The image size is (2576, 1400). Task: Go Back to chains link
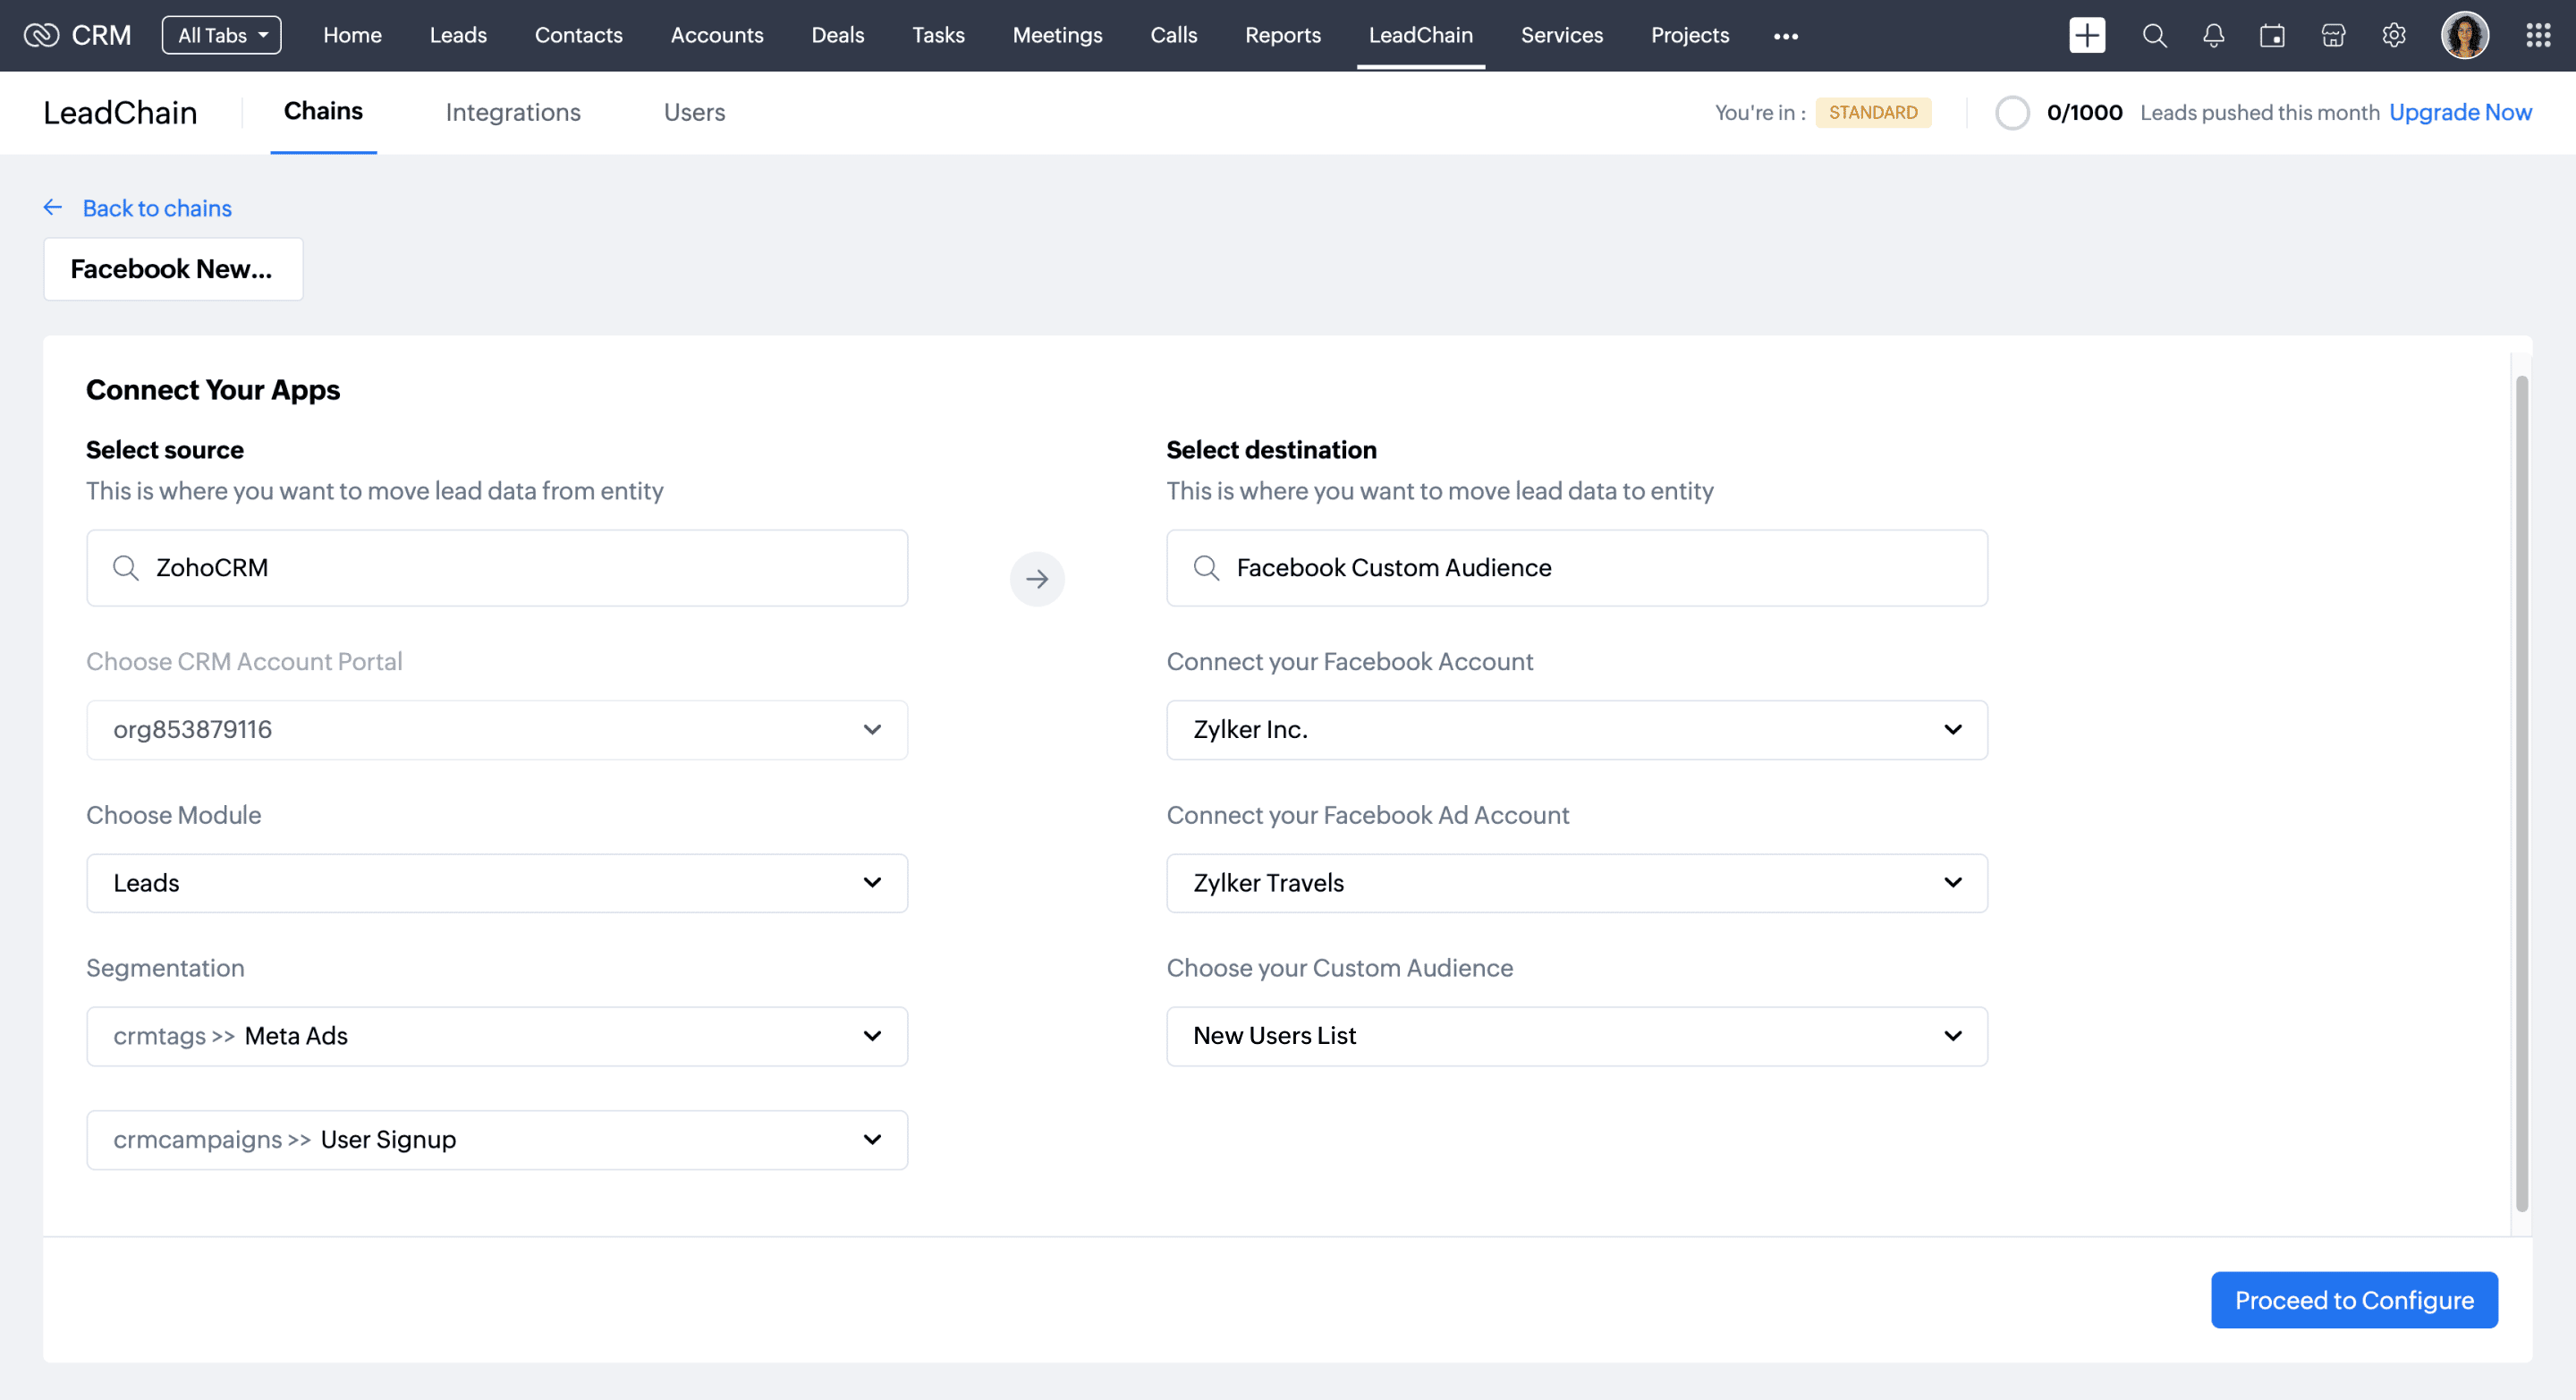click(x=156, y=208)
